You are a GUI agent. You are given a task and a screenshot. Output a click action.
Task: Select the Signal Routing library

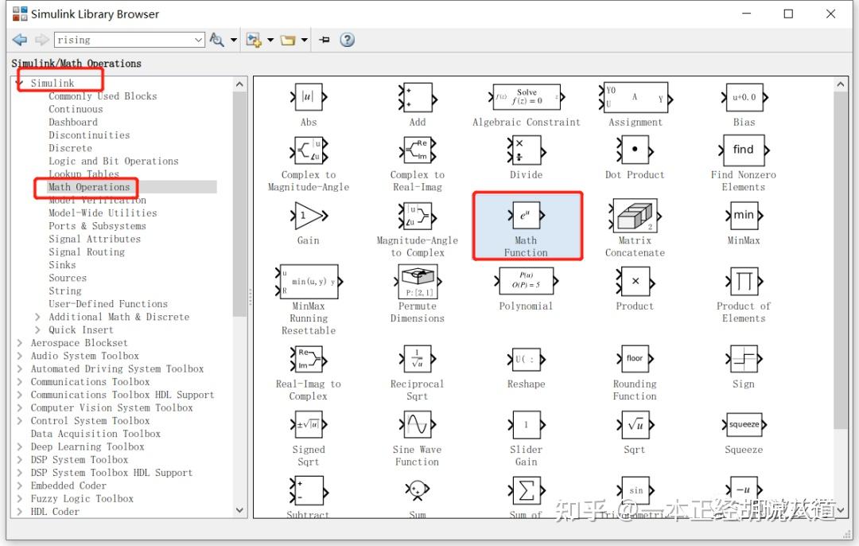click(x=87, y=252)
